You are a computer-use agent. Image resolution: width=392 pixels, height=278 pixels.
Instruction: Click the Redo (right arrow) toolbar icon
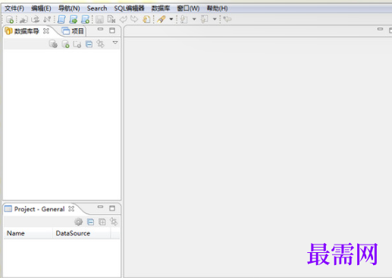point(134,19)
